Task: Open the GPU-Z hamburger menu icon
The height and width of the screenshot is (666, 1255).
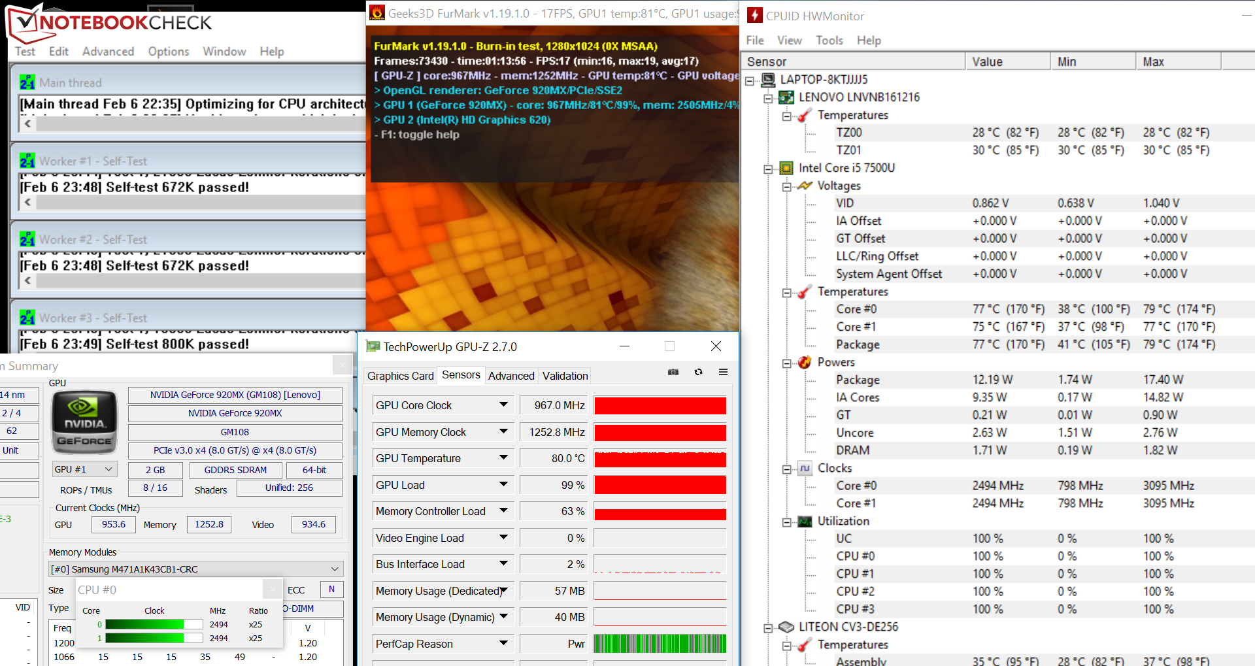Action: [x=723, y=372]
